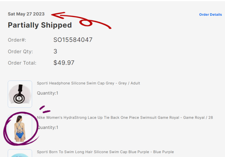The width and height of the screenshot is (225, 157).
Task: Click the $49.97 order total amount
Action: [64, 63]
